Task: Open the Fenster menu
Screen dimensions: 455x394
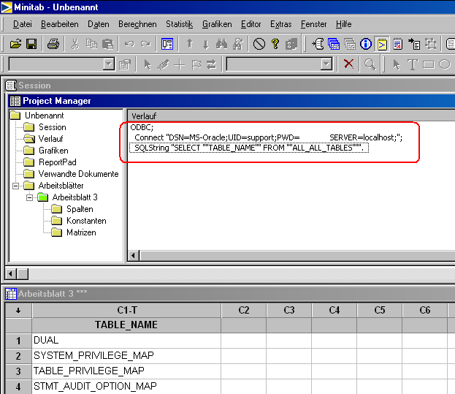Action: [314, 24]
